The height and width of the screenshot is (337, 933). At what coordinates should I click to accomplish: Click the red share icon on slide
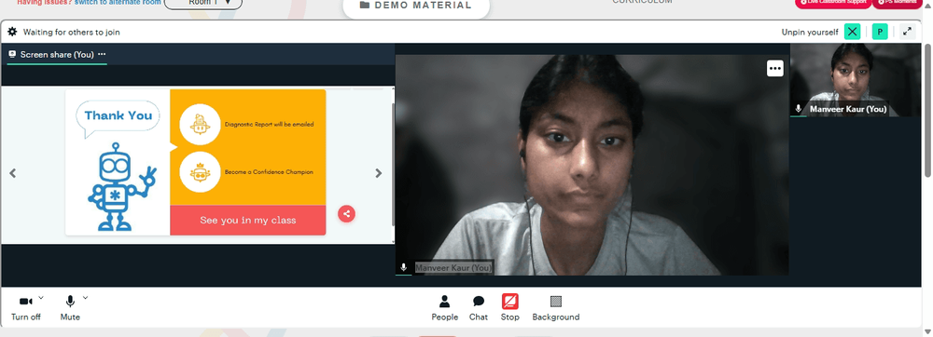[347, 213]
